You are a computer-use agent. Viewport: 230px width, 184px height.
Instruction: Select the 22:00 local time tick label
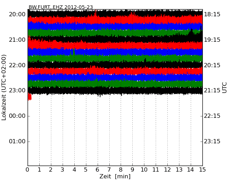[17, 65]
